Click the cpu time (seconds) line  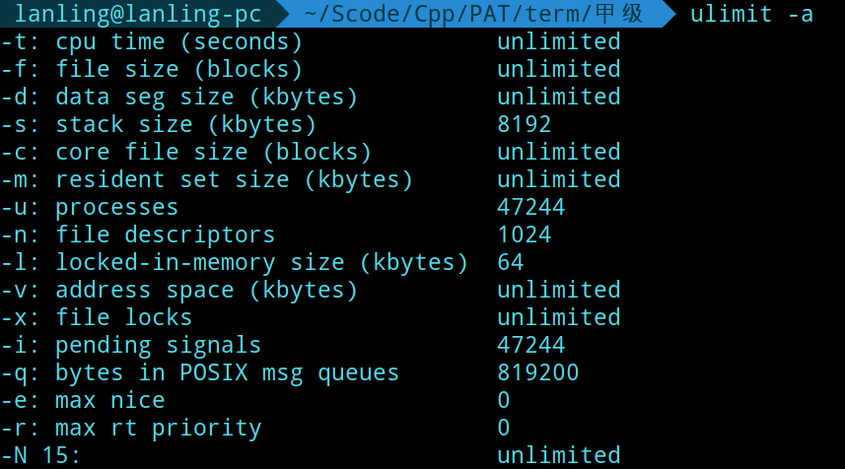click(178, 41)
